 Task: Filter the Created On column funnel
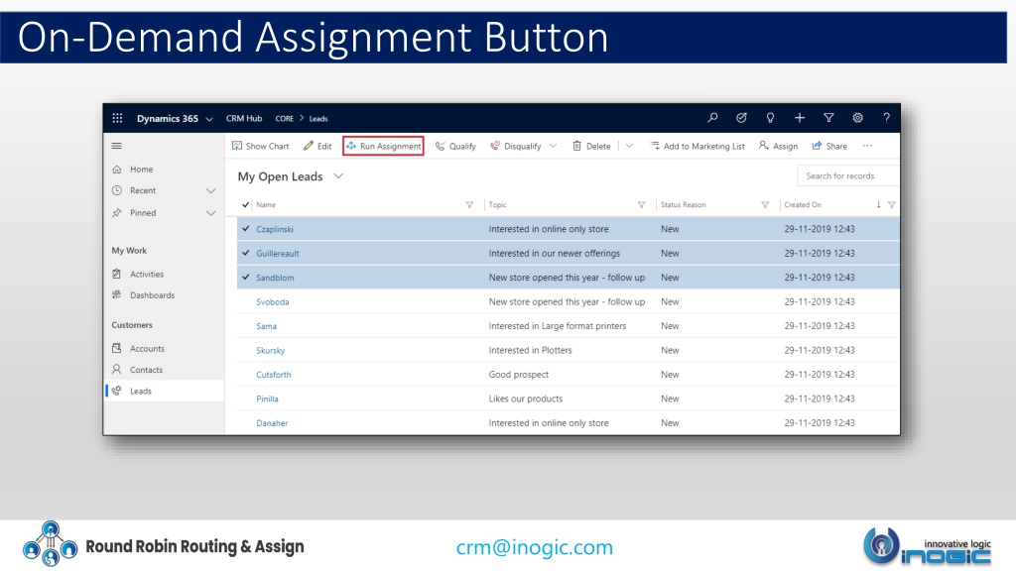click(x=892, y=204)
